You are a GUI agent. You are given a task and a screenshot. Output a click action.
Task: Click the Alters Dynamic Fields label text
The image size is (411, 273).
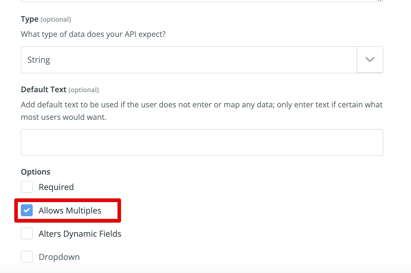coord(80,234)
